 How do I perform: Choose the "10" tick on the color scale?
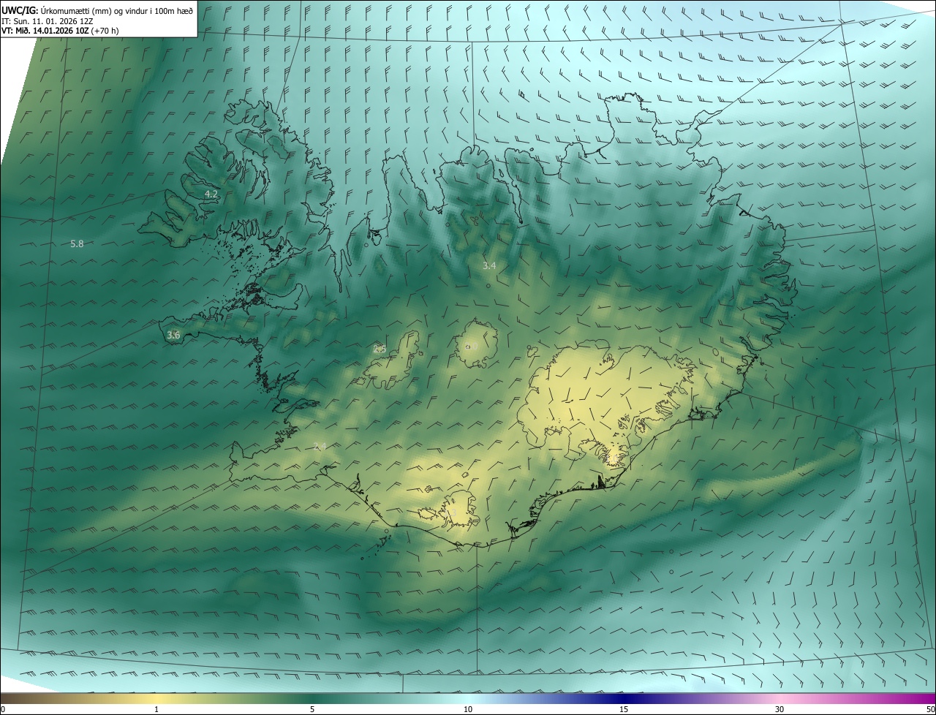tap(468, 709)
